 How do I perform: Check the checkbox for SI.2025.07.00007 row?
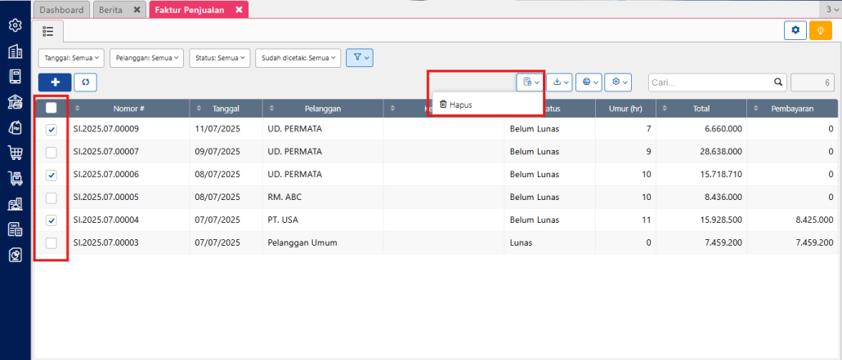pos(52,153)
